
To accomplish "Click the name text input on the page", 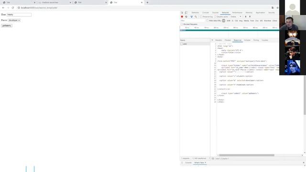I will (x=19, y=15).
